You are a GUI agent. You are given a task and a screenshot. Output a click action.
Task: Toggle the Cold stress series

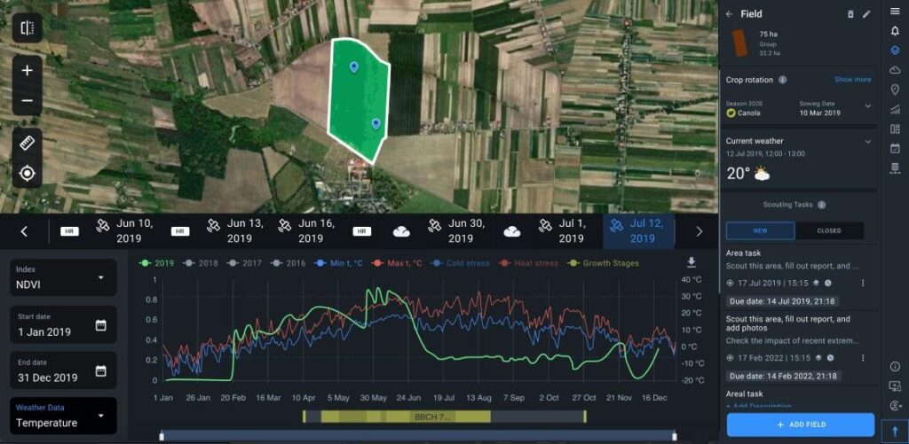tap(461, 263)
